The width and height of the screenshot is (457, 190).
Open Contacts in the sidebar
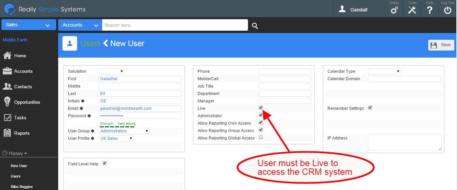(23, 87)
